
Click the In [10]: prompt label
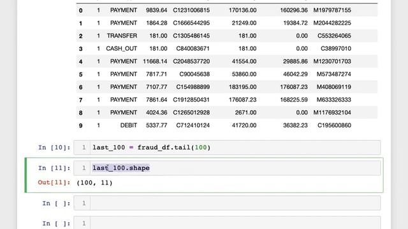click(54, 148)
